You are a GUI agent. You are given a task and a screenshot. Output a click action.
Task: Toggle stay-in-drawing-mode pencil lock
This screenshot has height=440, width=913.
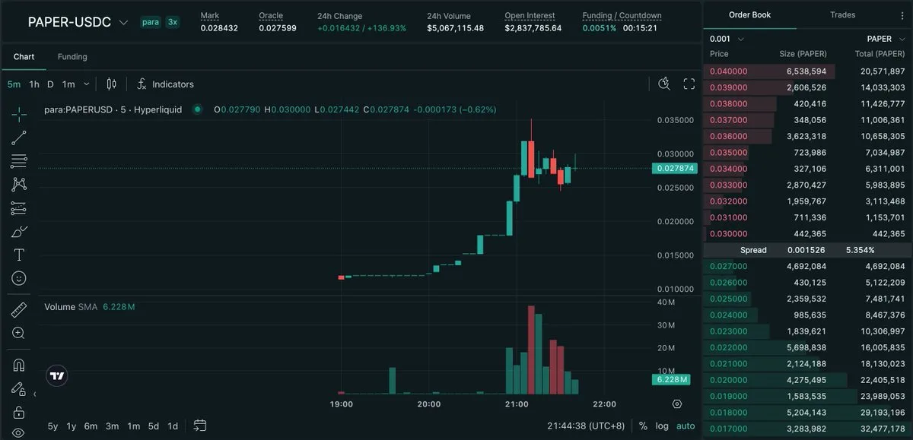coord(19,389)
